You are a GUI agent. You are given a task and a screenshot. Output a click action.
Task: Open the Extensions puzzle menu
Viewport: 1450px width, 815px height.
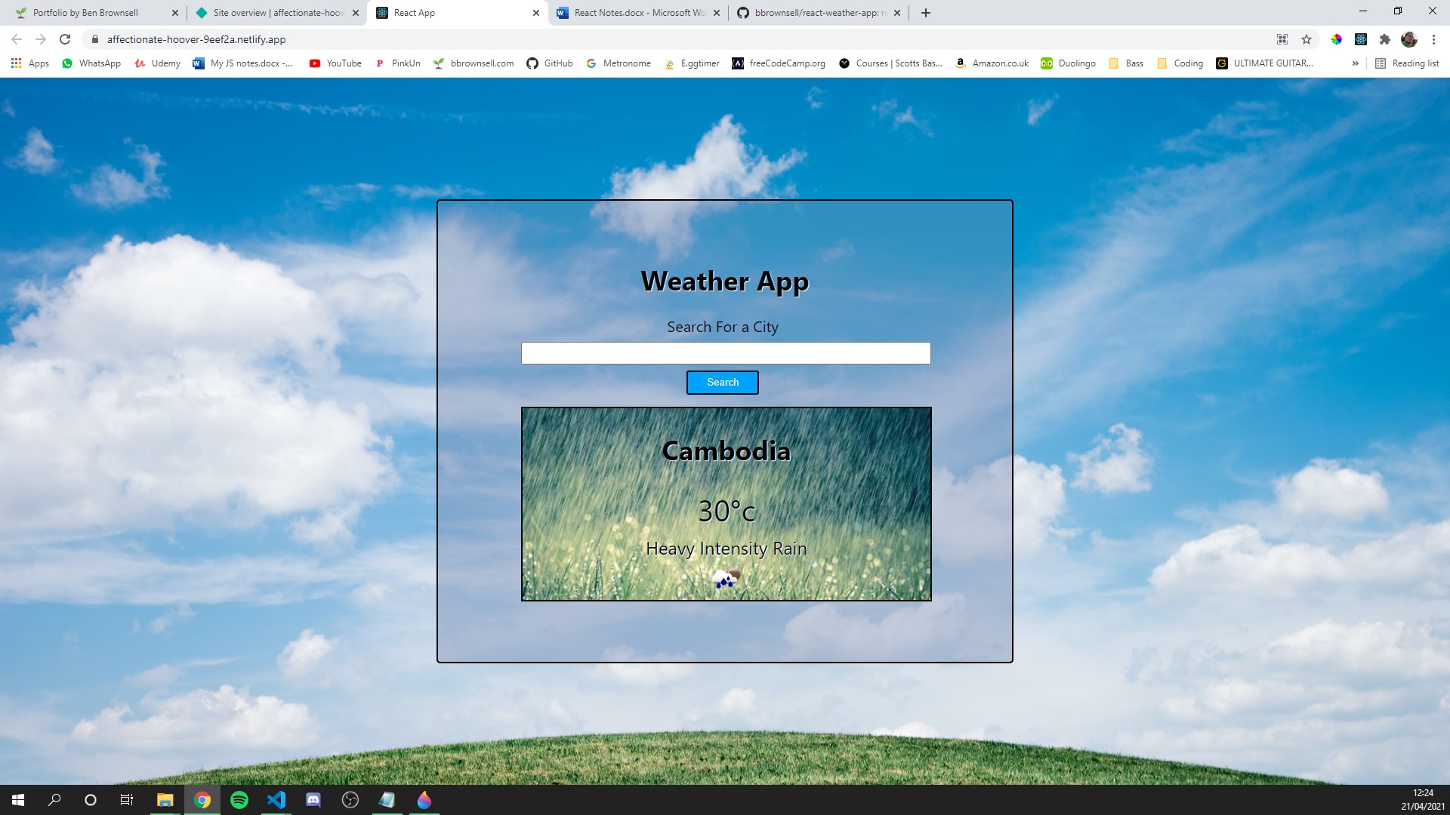tap(1385, 39)
